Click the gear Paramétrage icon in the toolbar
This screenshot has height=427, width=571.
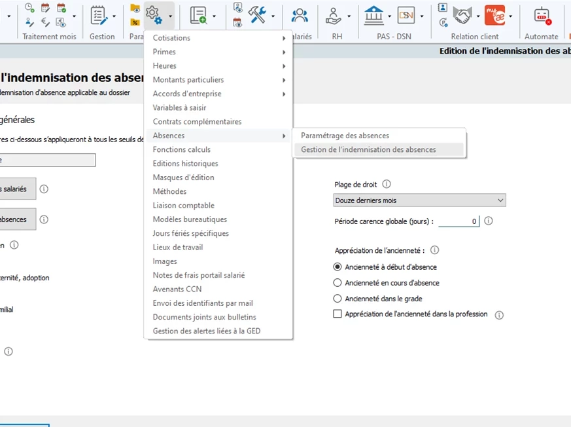pos(153,14)
